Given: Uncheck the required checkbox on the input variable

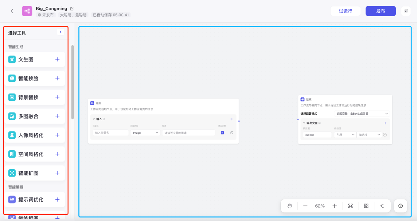Looking at the screenshot, I should (222, 133).
